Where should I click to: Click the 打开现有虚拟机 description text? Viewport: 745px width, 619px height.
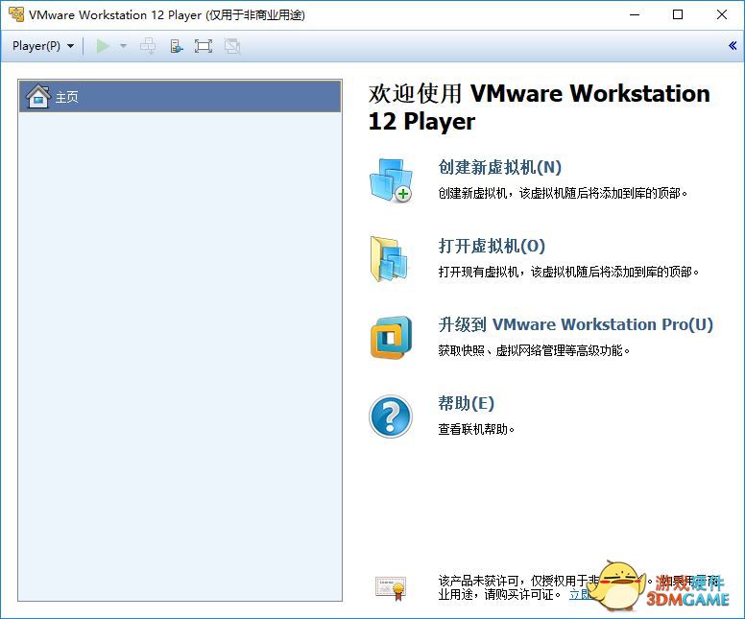point(568,272)
